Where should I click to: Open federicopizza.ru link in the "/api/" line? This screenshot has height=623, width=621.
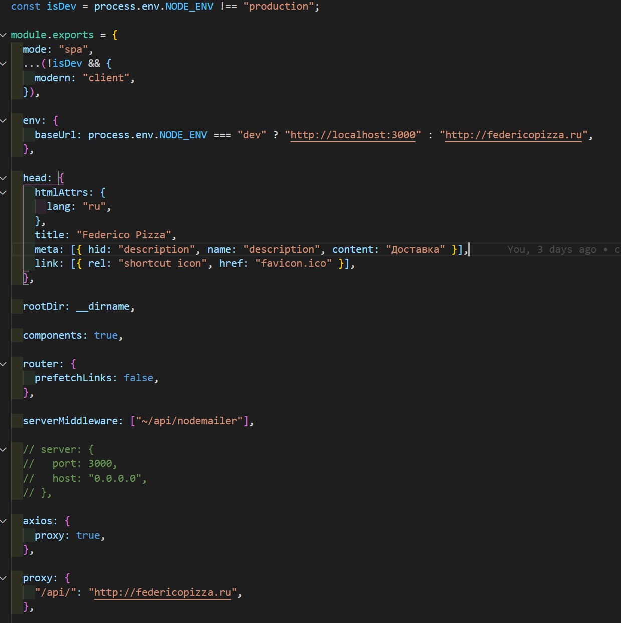163,592
